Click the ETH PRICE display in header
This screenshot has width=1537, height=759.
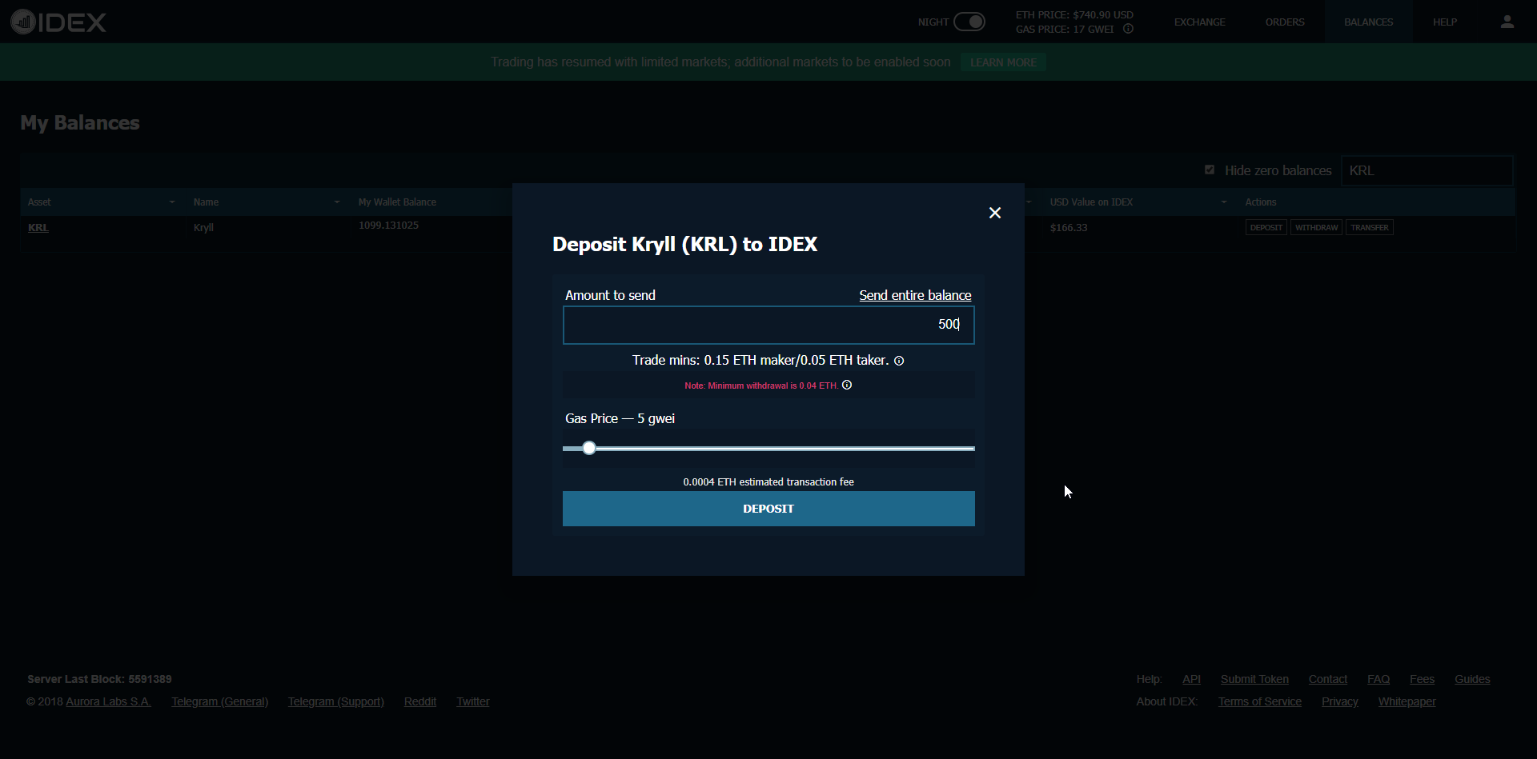[1074, 15]
